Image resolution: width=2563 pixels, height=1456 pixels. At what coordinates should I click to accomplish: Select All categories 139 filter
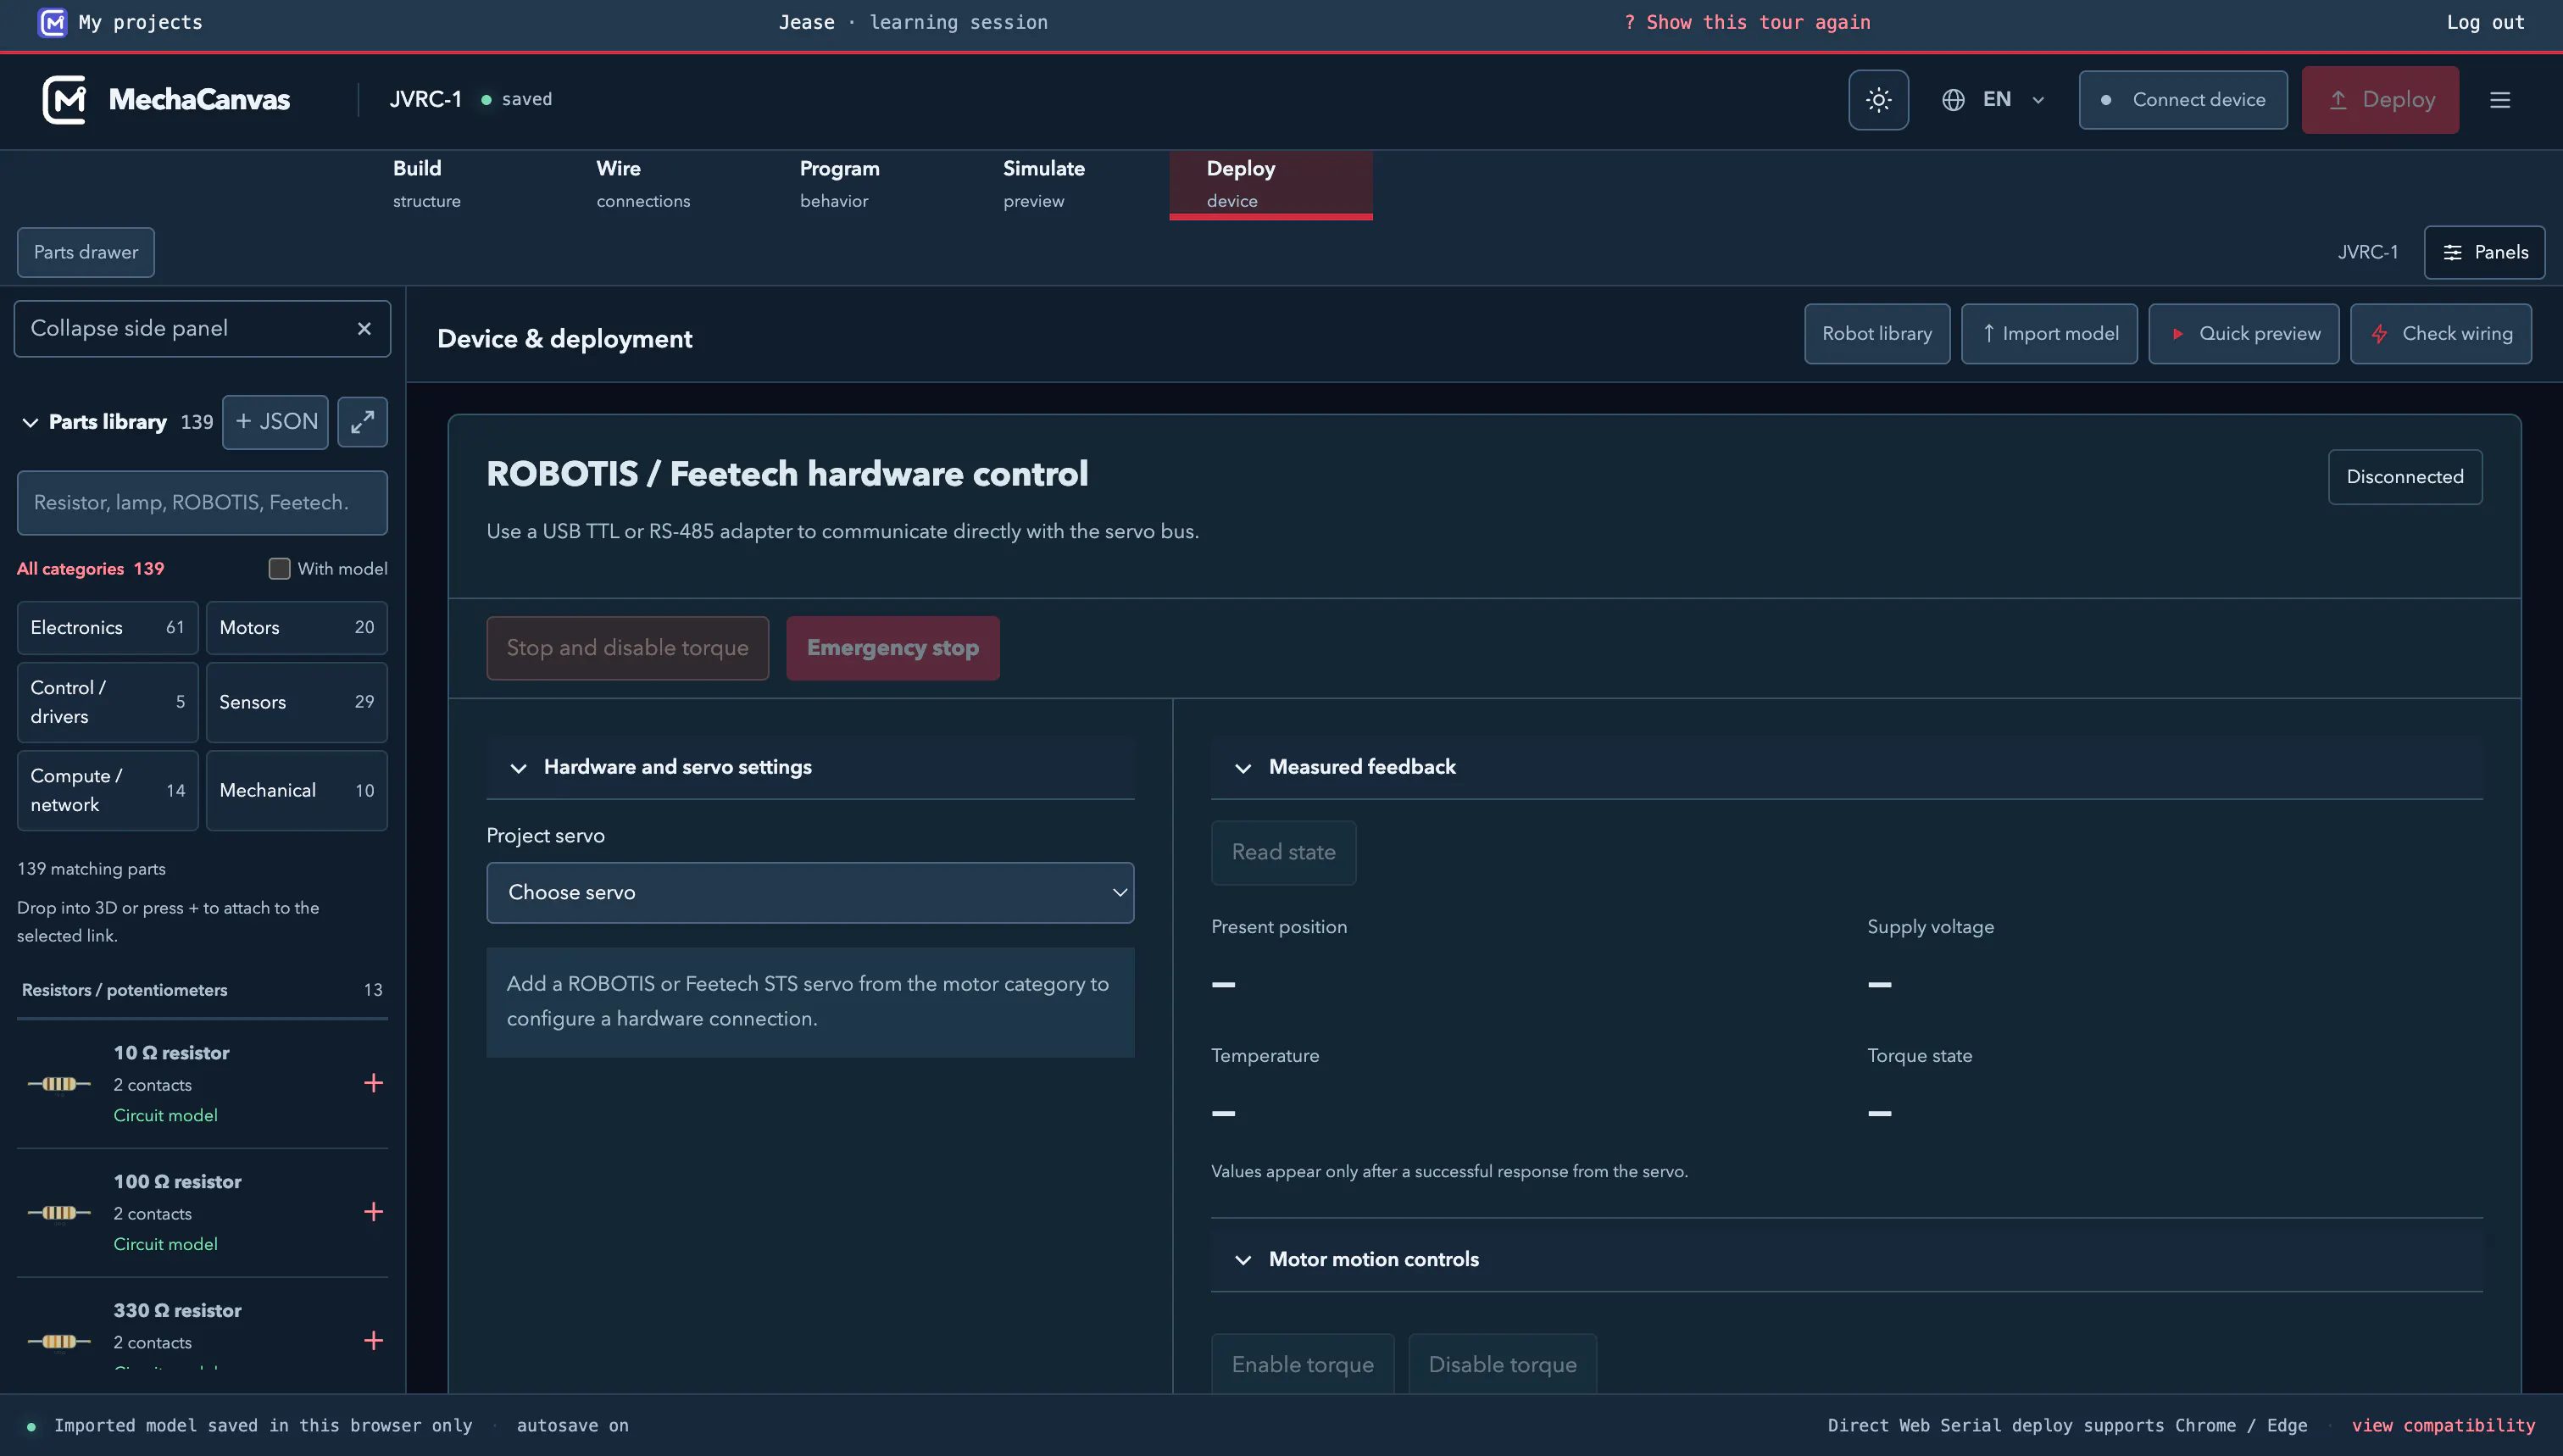pyautogui.click(x=90, y=568)
